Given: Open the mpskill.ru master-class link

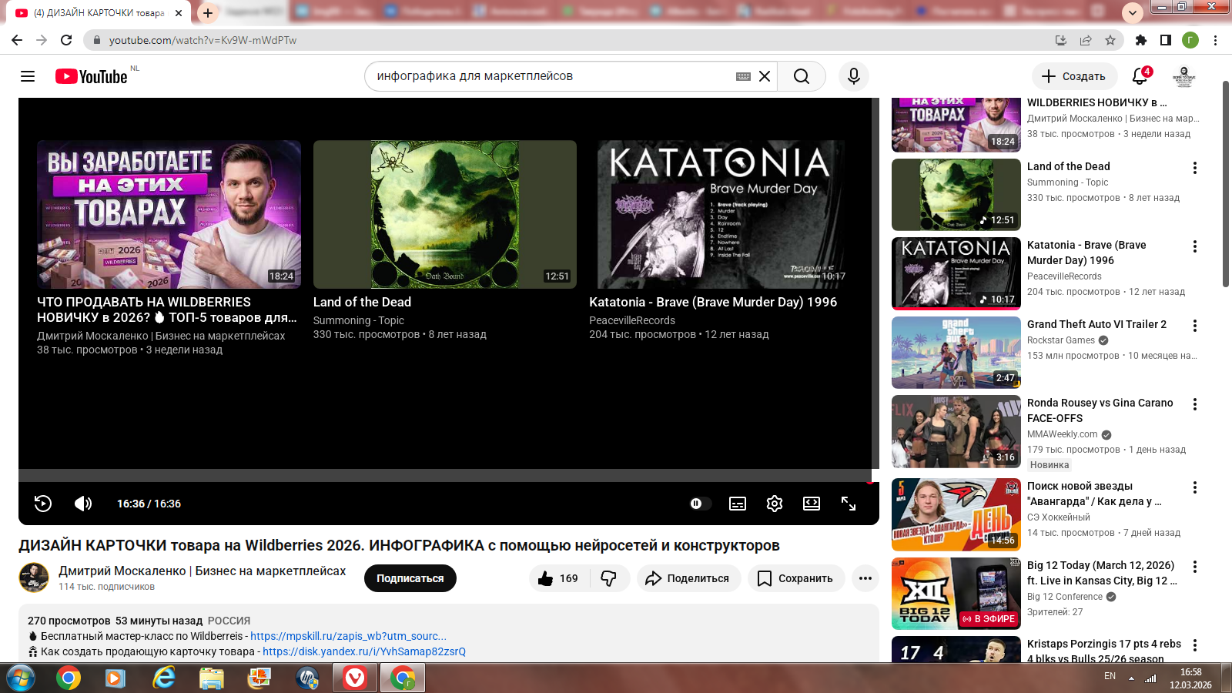Looking at the screenshot, I should coord(348,636).
